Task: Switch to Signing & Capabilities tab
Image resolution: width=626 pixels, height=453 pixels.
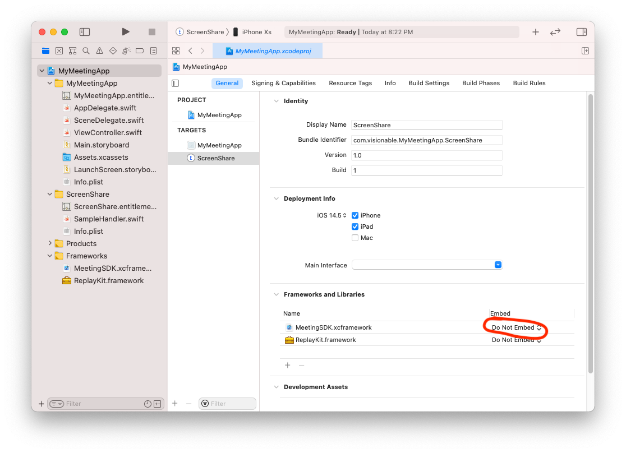Action: coord(283,83)
